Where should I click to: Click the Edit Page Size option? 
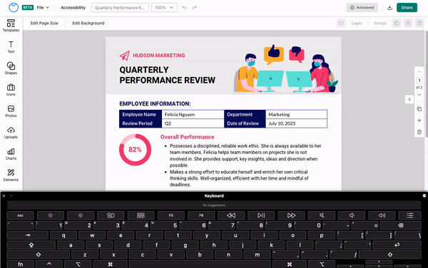coord(44,24)
